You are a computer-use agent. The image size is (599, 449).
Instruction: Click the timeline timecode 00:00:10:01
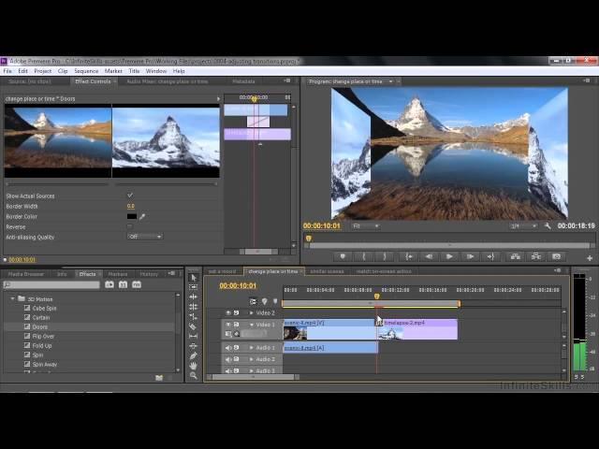pos(238,285)
